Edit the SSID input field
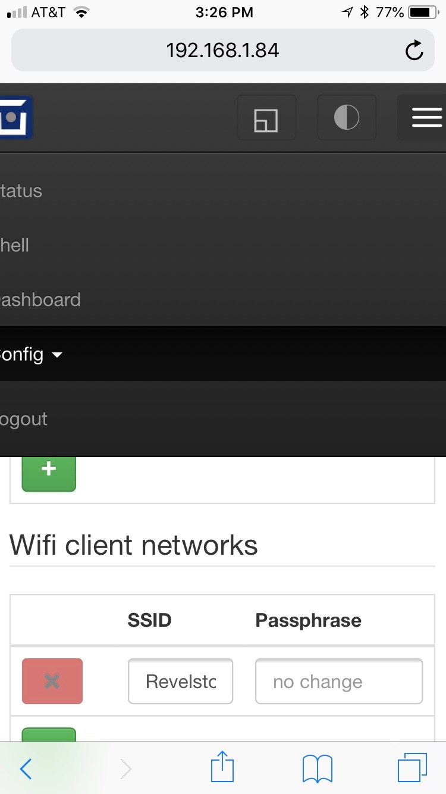The image size is (446, 794). (180, 681)
